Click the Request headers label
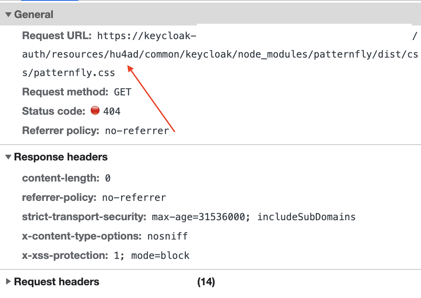The width and height of the screenshot is (421, 298). (56, 281)
